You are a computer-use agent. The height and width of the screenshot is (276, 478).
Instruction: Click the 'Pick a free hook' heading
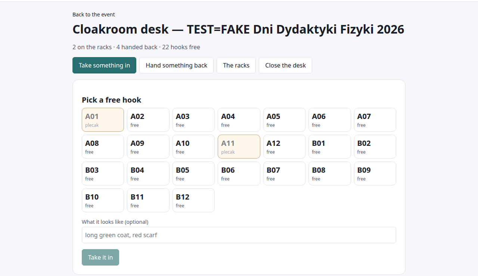tap(112, 100)
